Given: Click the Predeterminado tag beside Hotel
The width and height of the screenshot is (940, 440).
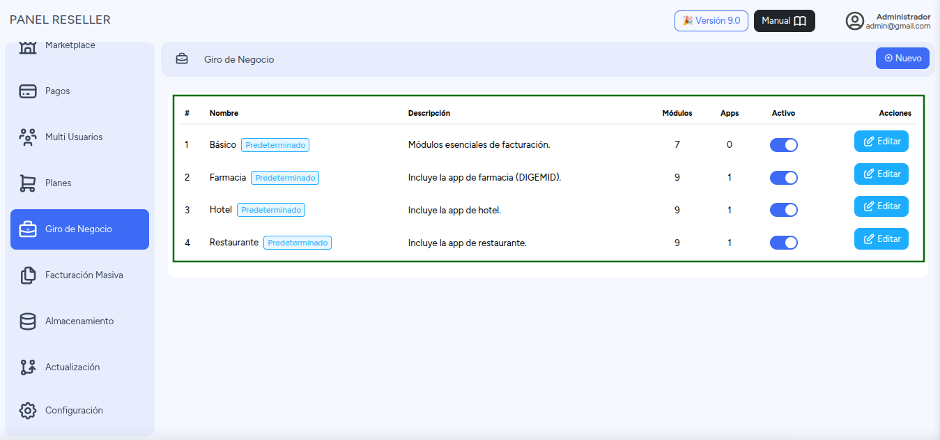Looking at the screenshot, I should coord(271,210).
